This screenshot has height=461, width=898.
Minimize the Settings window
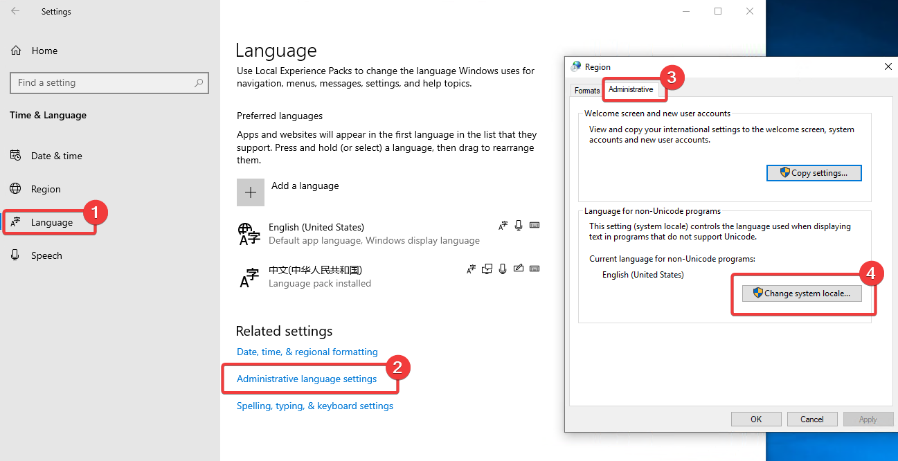coord(686,11)
